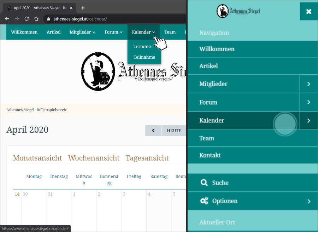Expand the Forum submenu arrow

pyautogui.click(x=308, y=102)
